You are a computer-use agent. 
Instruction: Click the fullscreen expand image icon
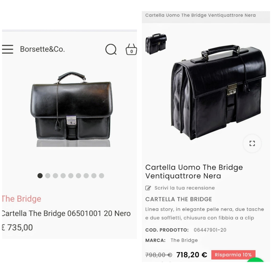252,143
